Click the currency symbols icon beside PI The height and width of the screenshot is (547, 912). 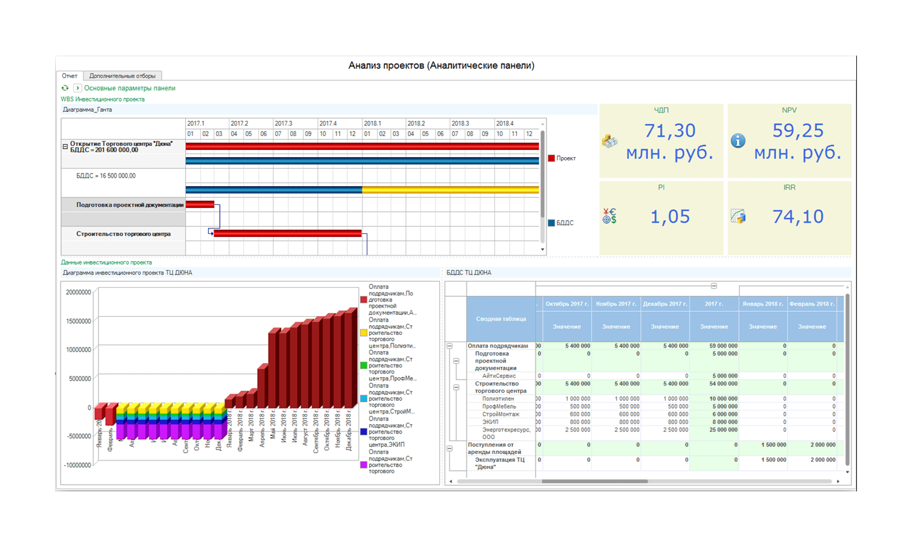pos(609,216)
